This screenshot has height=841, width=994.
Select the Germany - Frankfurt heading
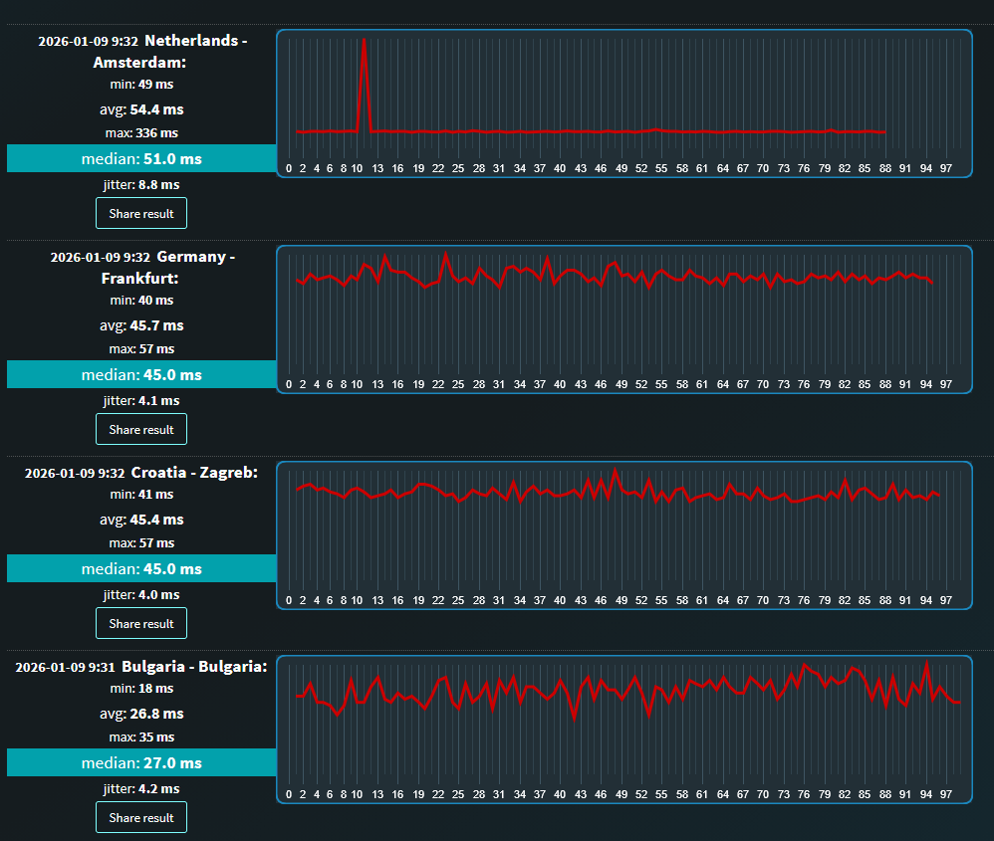(168, 268)
